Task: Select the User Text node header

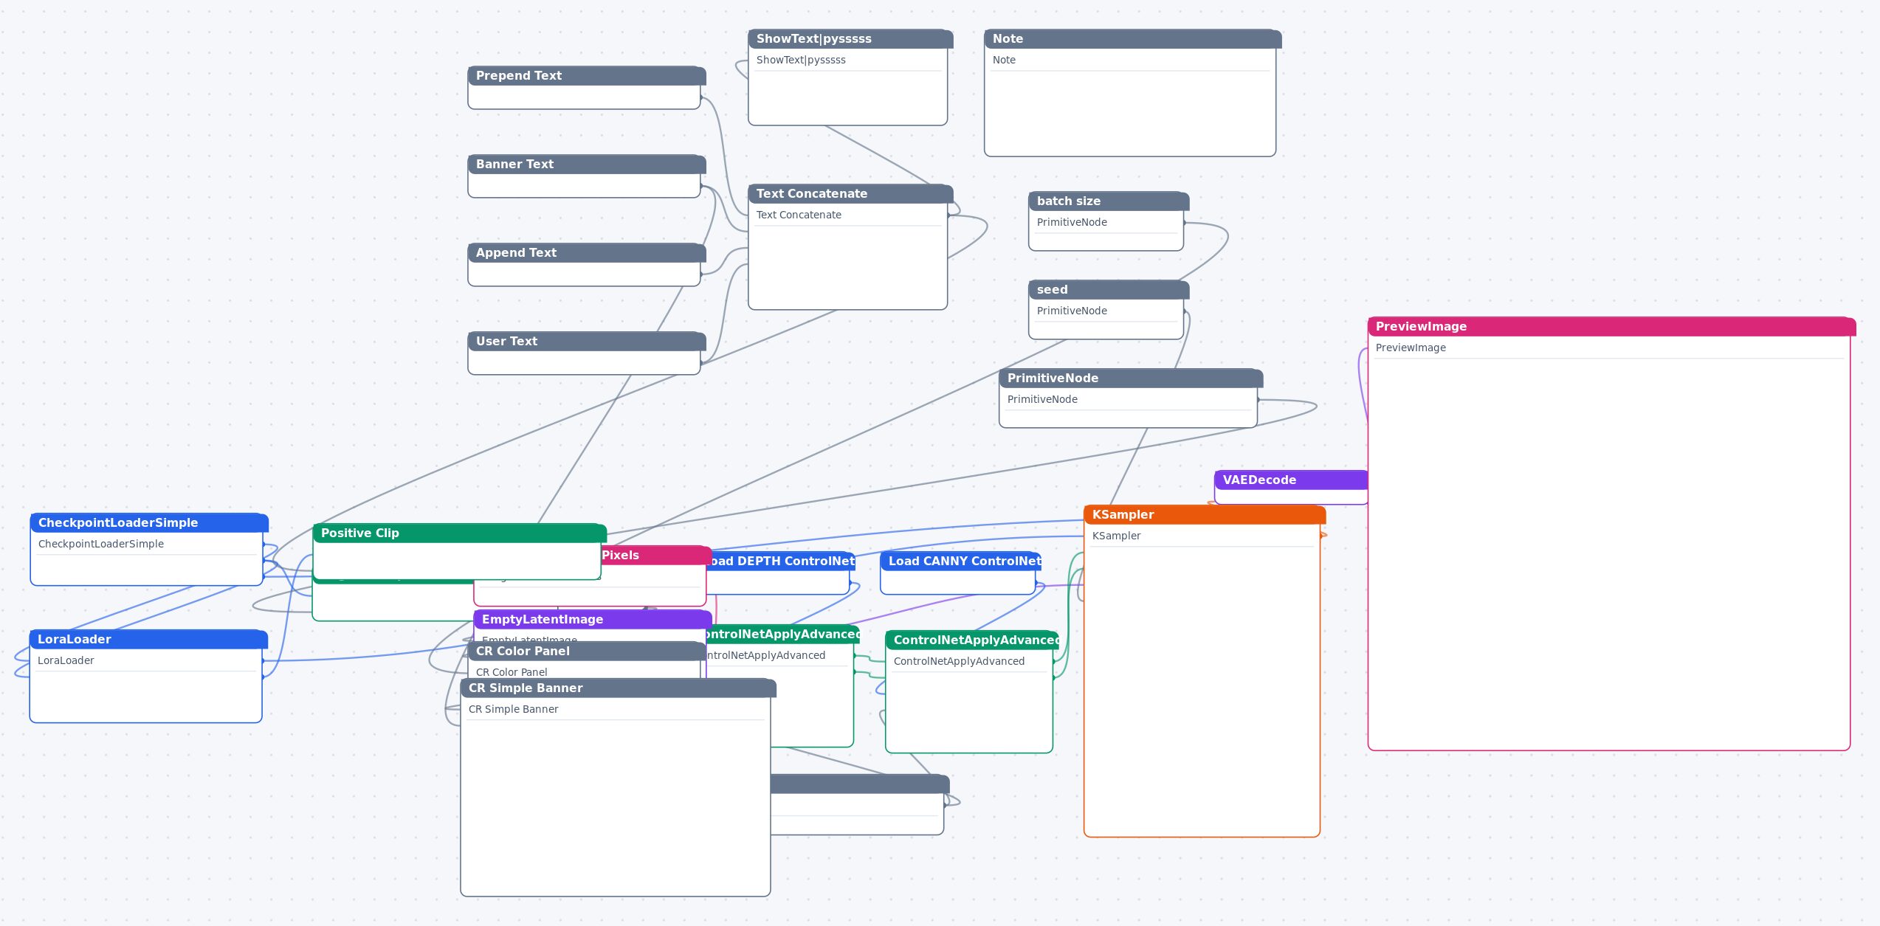Action: pyautogui.click(x=587, y=342)
